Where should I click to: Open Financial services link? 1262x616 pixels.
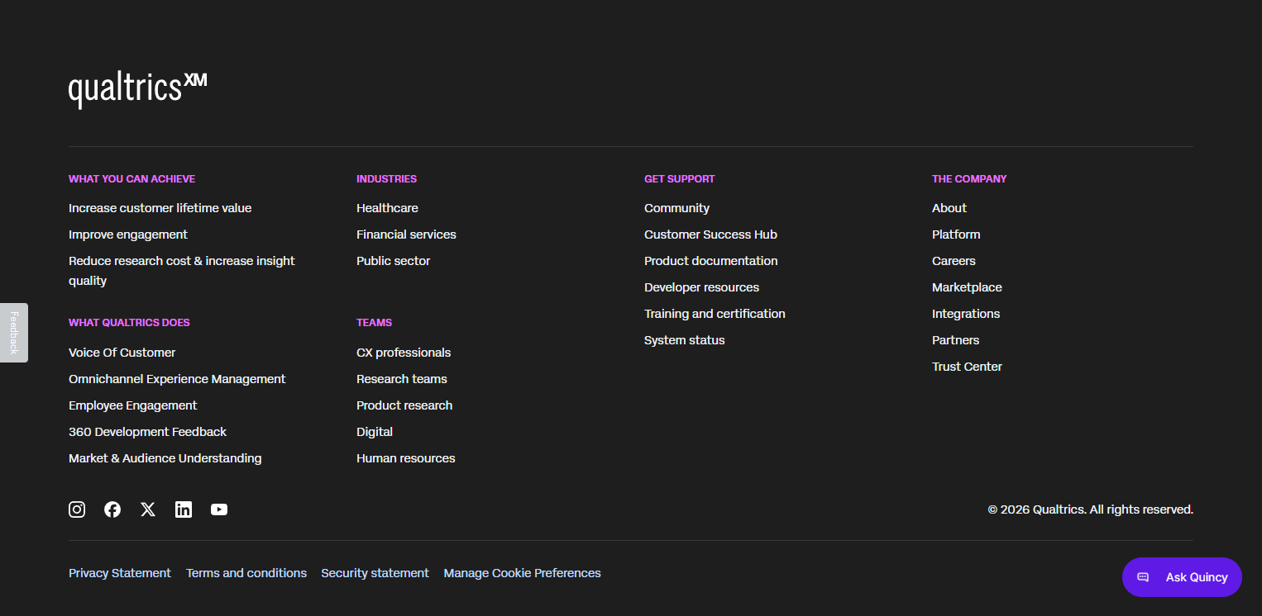click(406, 235)
